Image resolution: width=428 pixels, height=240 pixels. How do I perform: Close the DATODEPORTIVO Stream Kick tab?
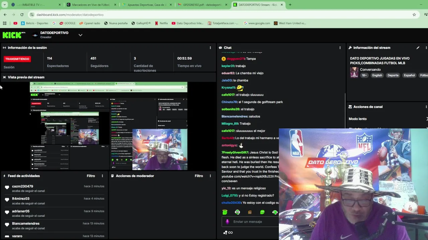(282, 5)
